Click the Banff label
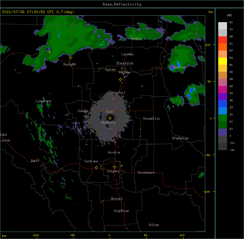Image resolution: width=244 pixels, height=239 pixels. tap(35, 161)
